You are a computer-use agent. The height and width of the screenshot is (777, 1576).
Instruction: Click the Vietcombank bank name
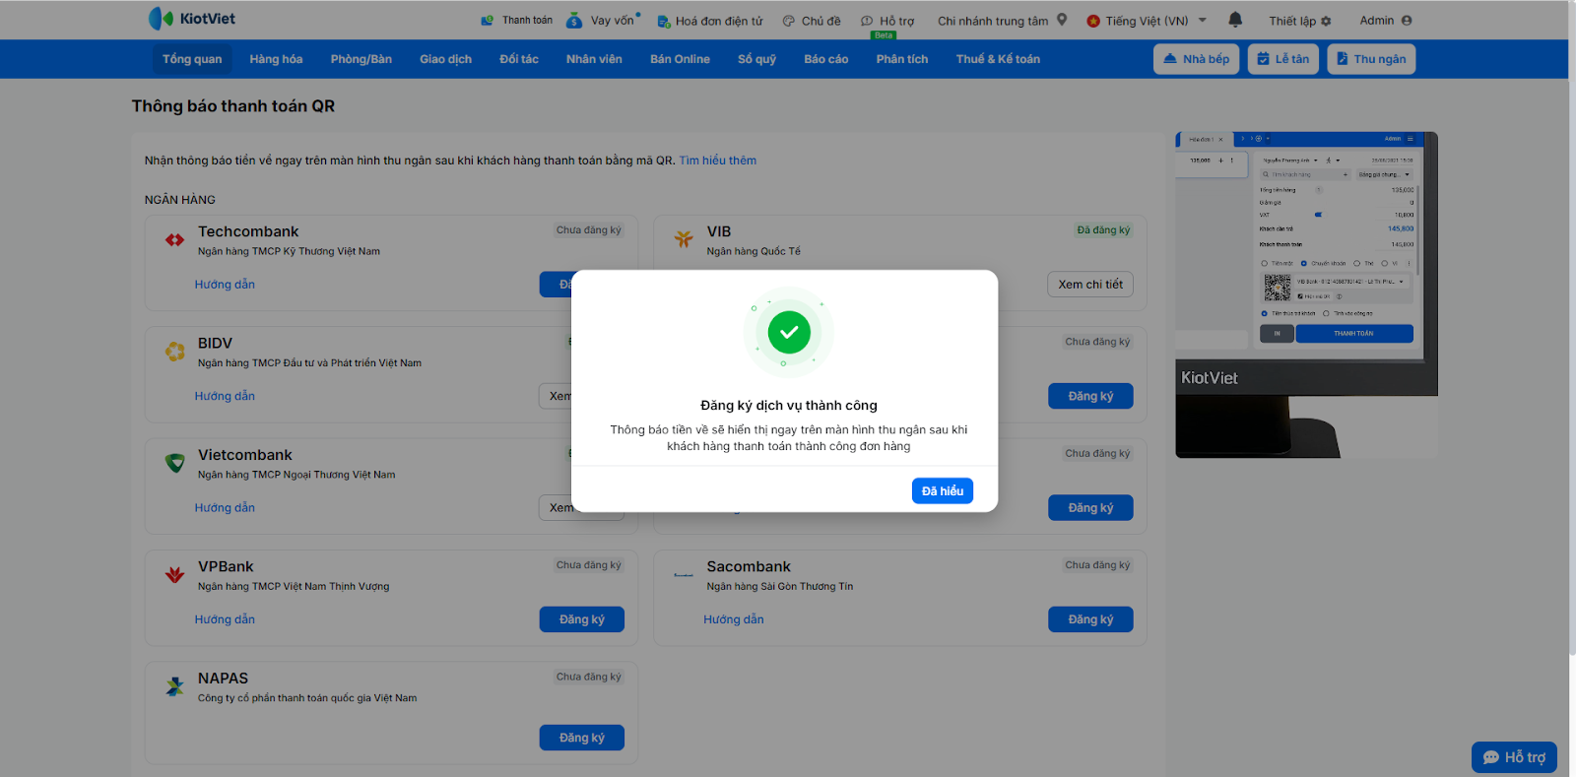click(x=245, y=455)
